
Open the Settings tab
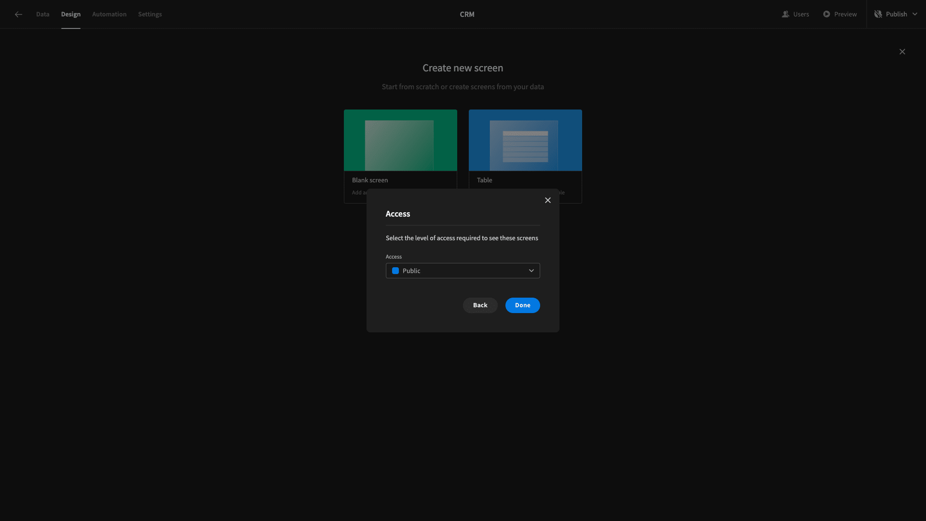150,14
